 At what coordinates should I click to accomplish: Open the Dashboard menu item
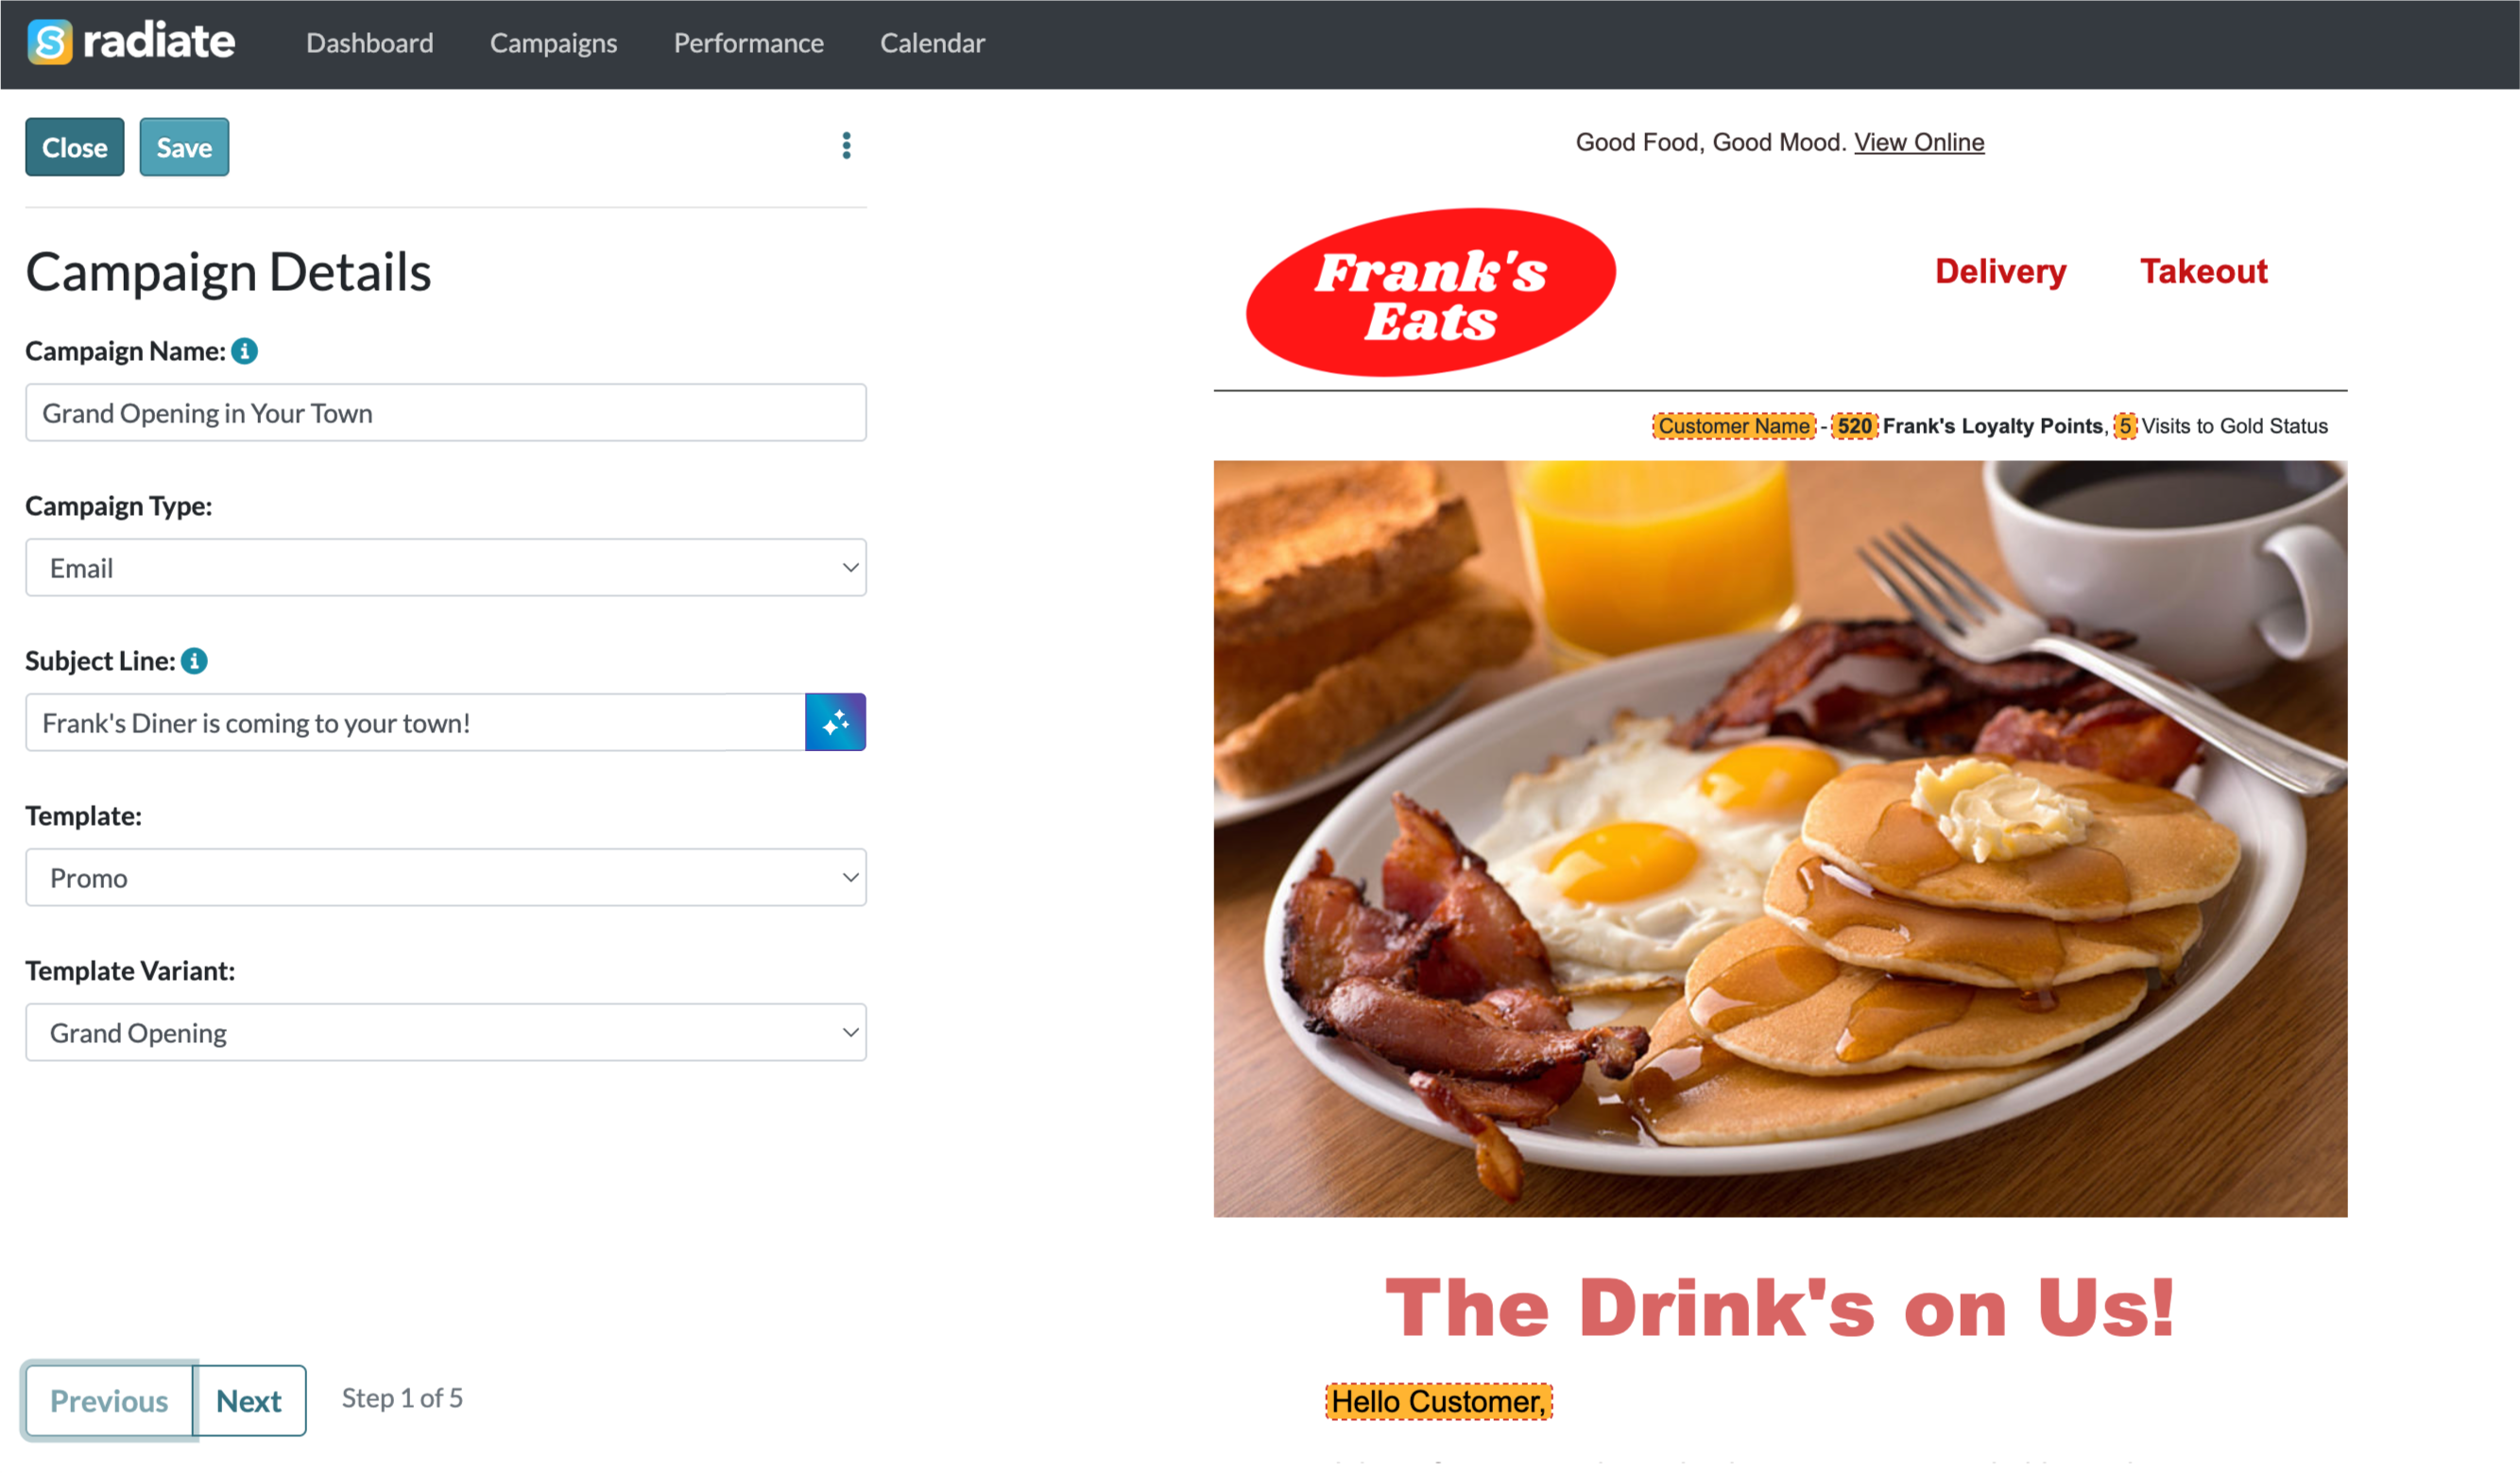(370, 43)
